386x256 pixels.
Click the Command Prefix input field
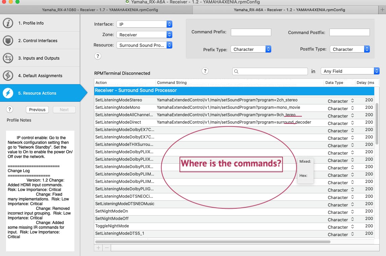click(x=251, y=32)
